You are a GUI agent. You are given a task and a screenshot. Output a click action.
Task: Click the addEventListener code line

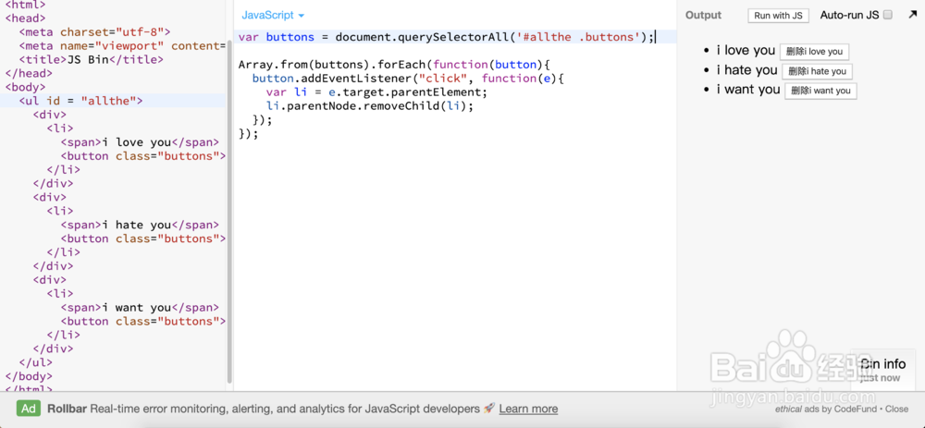tap(408, 79)
